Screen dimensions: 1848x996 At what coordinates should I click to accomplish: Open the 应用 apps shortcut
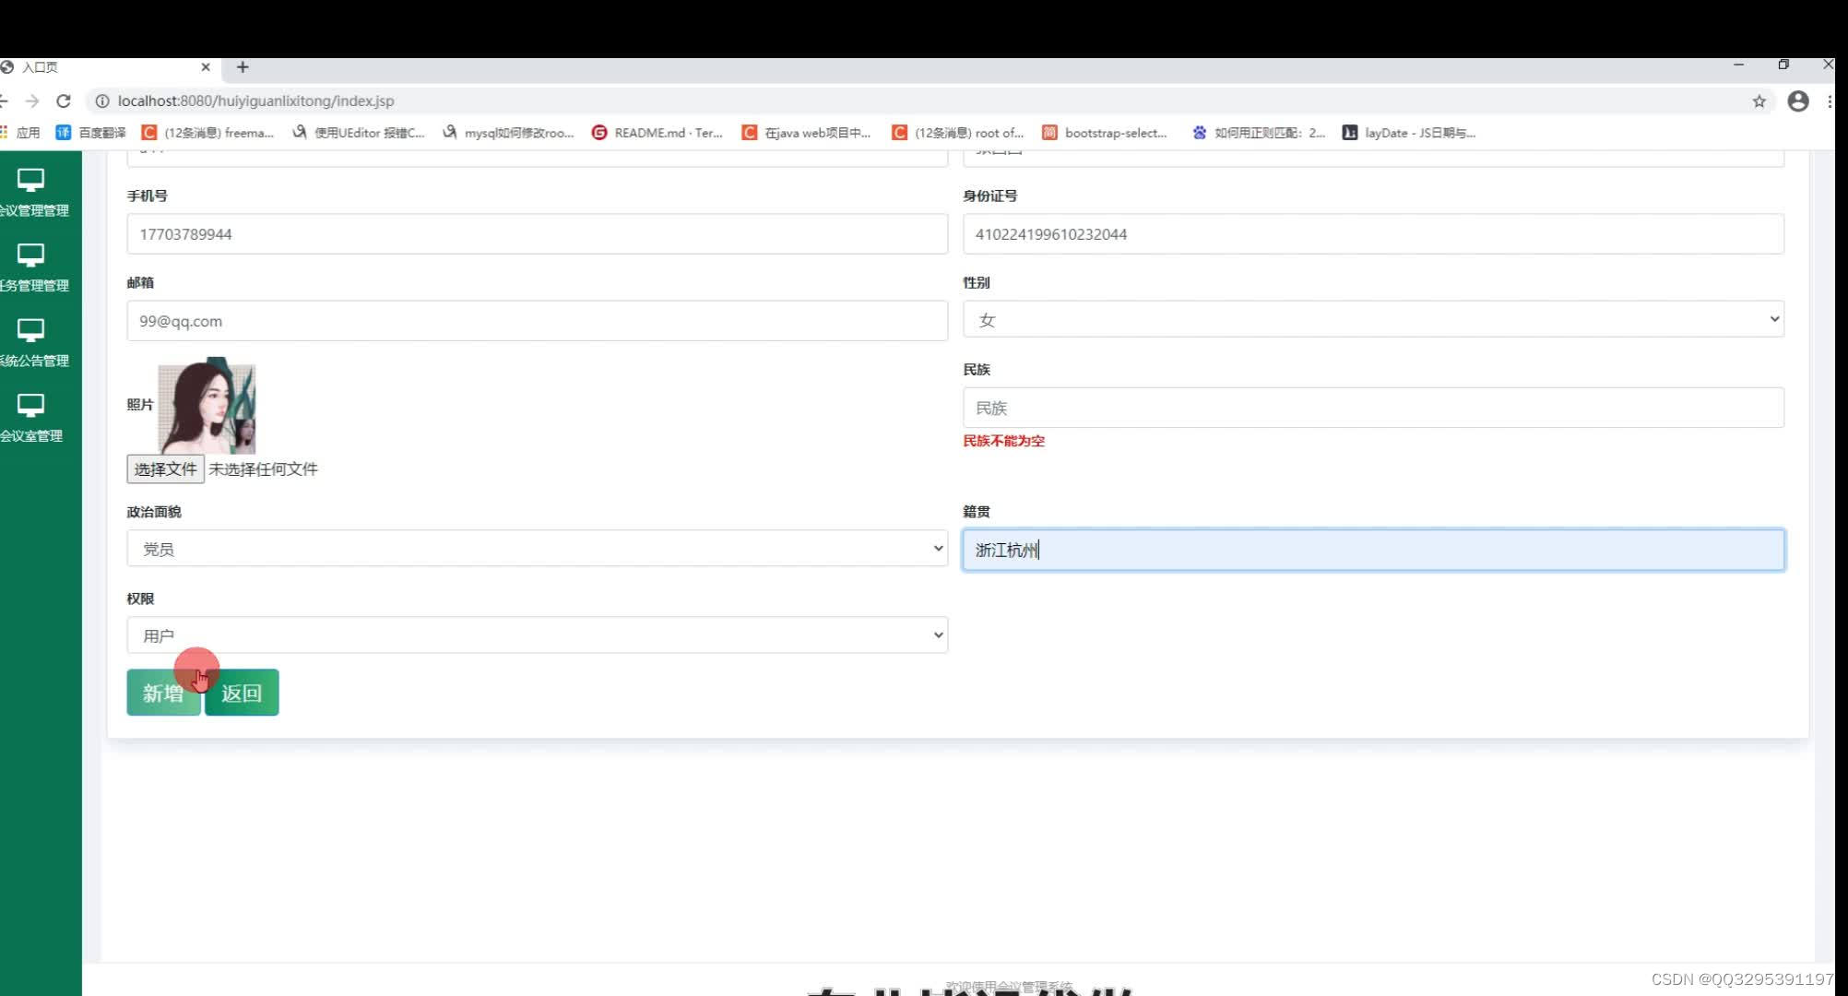point(20,133)
